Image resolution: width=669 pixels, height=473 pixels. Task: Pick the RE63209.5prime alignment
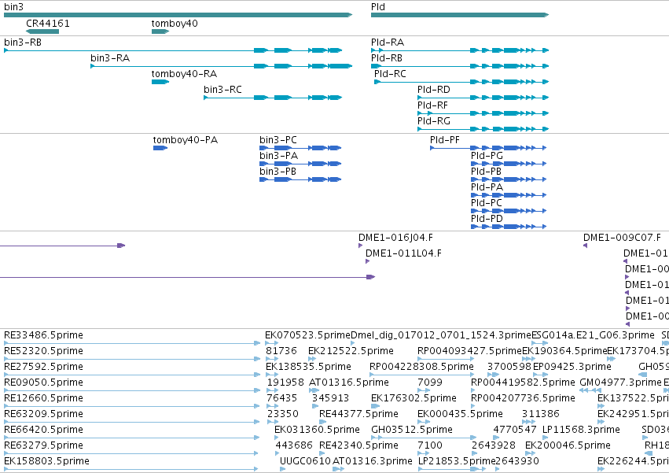click(131, 422)
